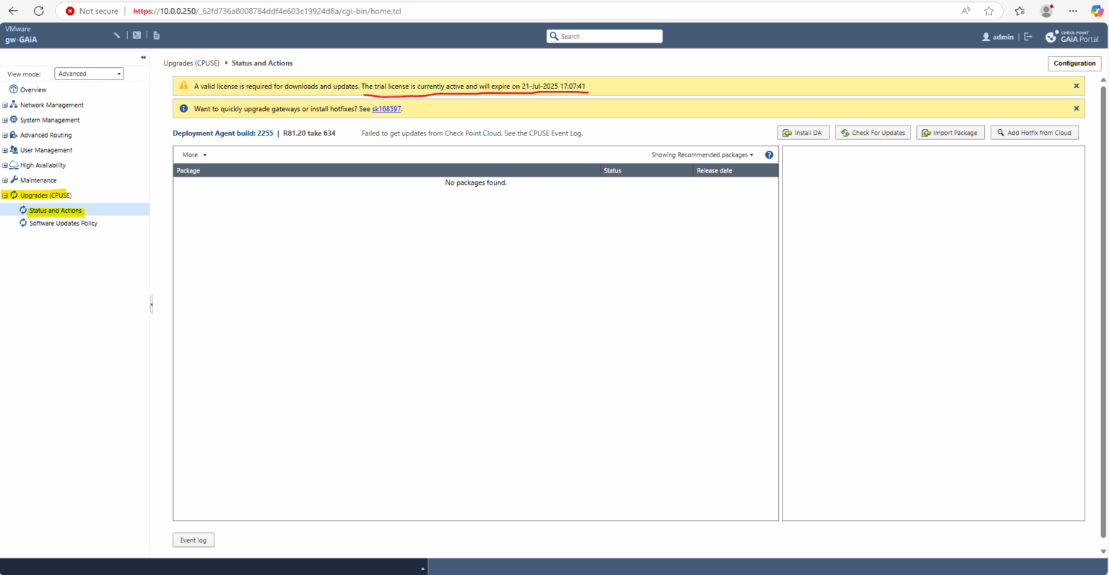The width and height of the screenshot is (1109, 575).
Task: Reload the page with the browser refresh icon
Action: tap(39, 11)
